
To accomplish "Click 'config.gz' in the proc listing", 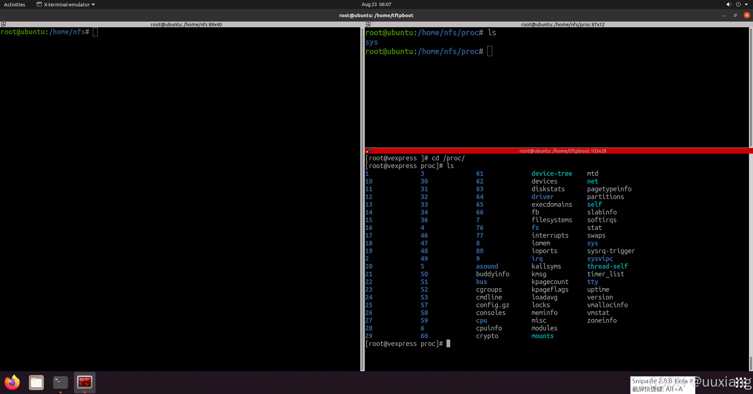I will (x=493, y=305).
